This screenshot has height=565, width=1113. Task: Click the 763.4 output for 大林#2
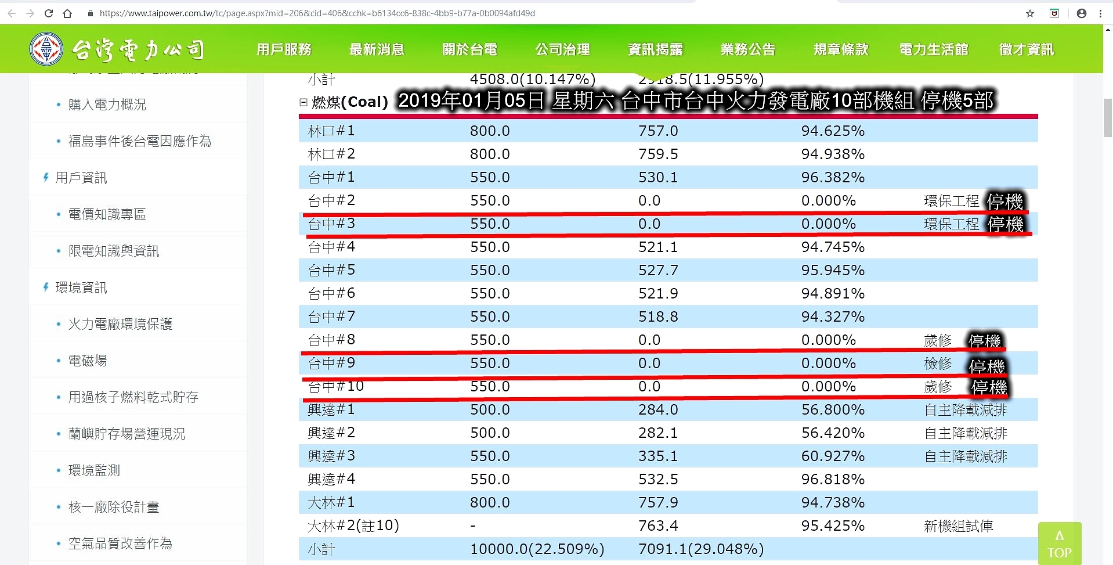pos(658,526)
